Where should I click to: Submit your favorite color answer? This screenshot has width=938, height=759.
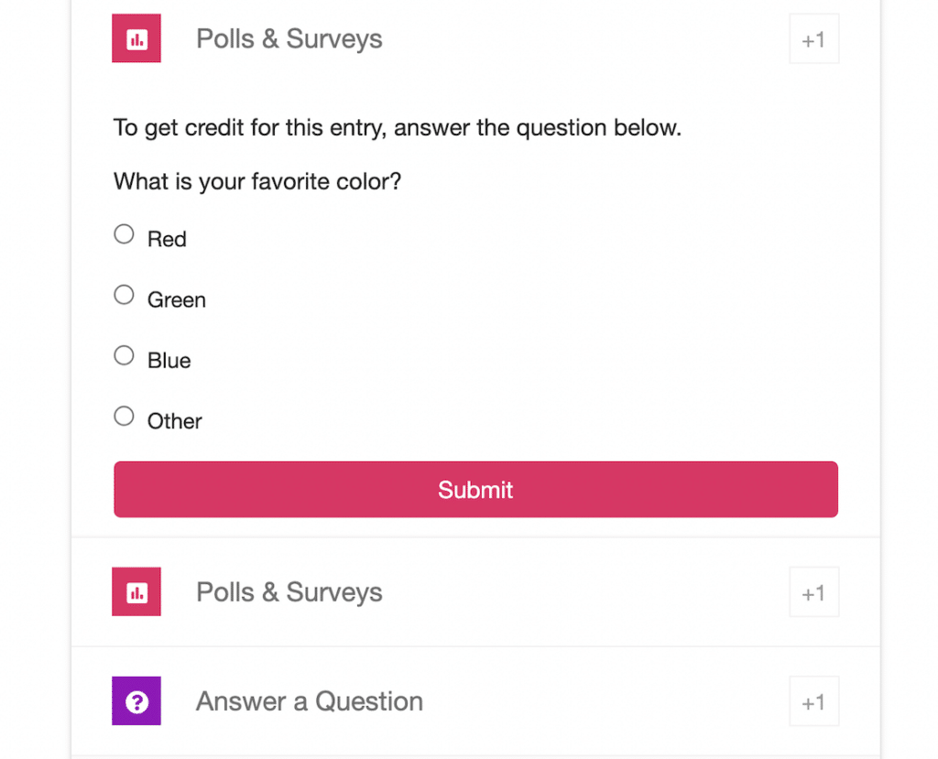click(x=475, y=489)
